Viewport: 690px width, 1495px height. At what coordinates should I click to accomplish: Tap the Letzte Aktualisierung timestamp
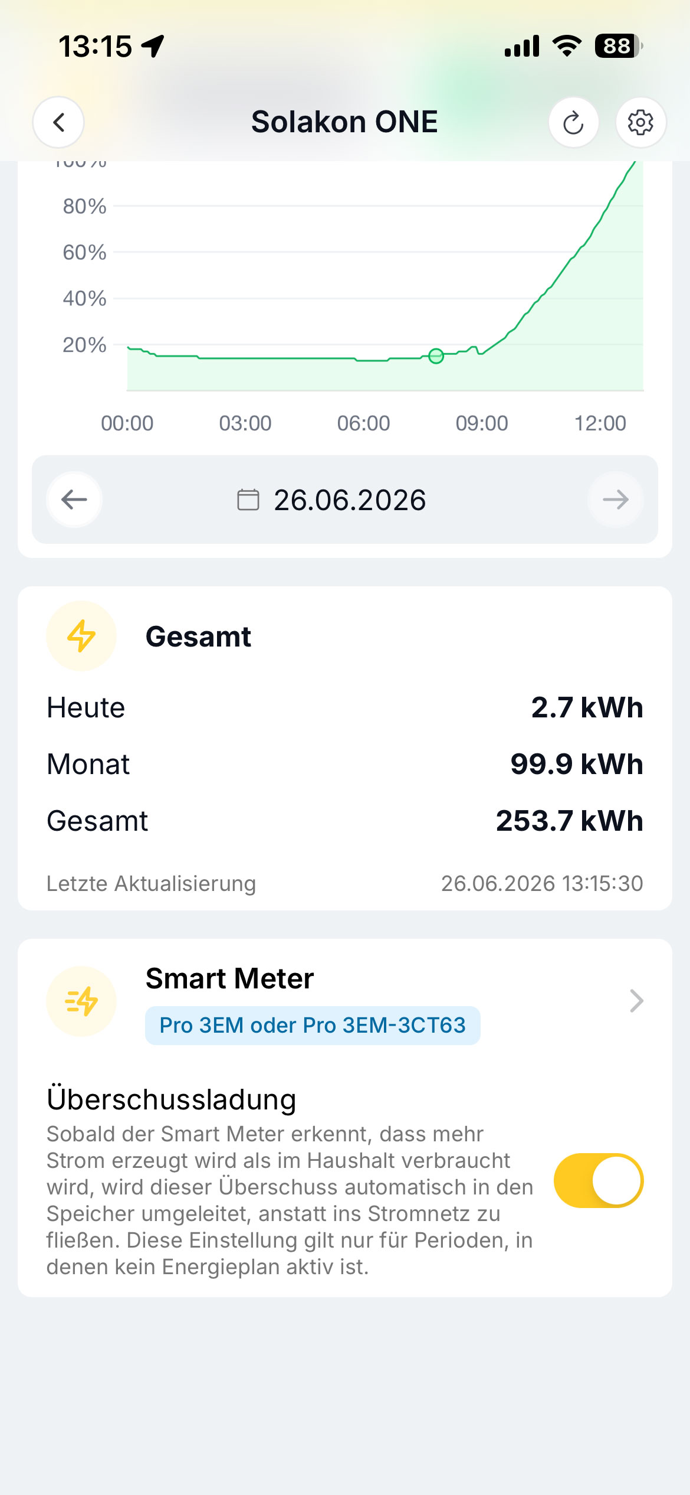pos(542,883)
